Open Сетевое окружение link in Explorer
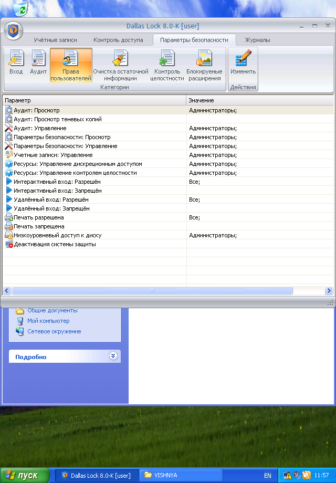The image size is (336, 483). pyautogui.click(x=54, y=331)
